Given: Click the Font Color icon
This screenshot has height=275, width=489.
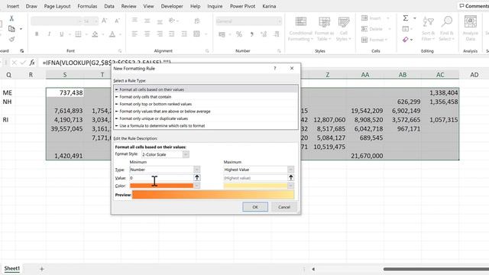Looking at the screenshot, I should point(112,34).
